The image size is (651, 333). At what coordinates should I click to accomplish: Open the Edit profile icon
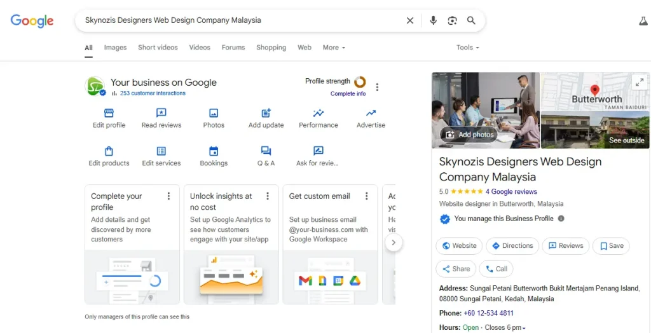click(109, 113)
